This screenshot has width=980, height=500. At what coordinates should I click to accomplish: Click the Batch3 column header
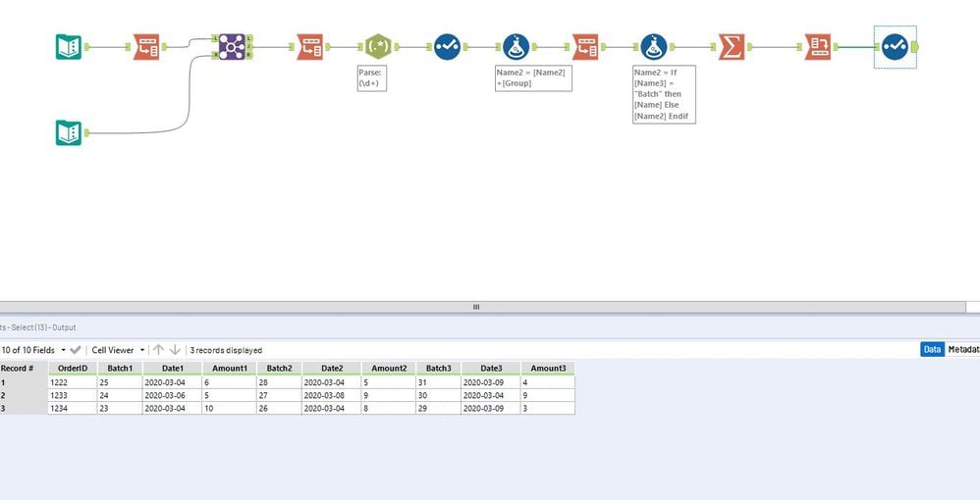439,369
